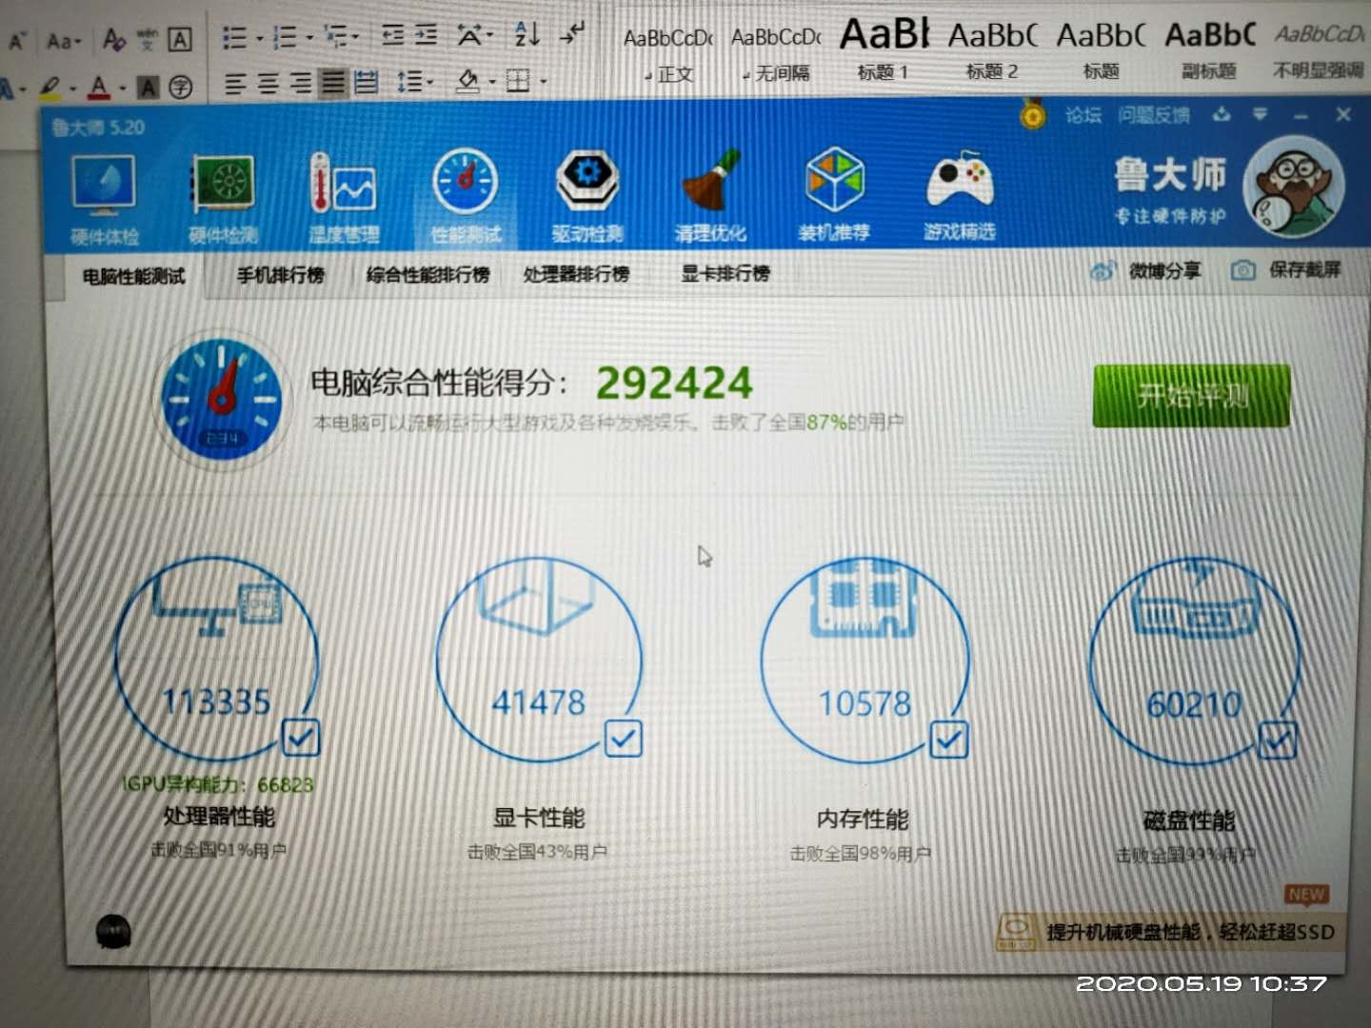
Task: Open Word's line spacing dropdown
Action: [414, 82]
